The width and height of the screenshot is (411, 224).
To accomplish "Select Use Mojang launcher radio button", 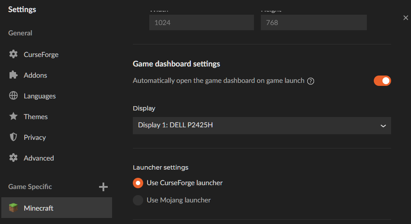I will 138,200.
